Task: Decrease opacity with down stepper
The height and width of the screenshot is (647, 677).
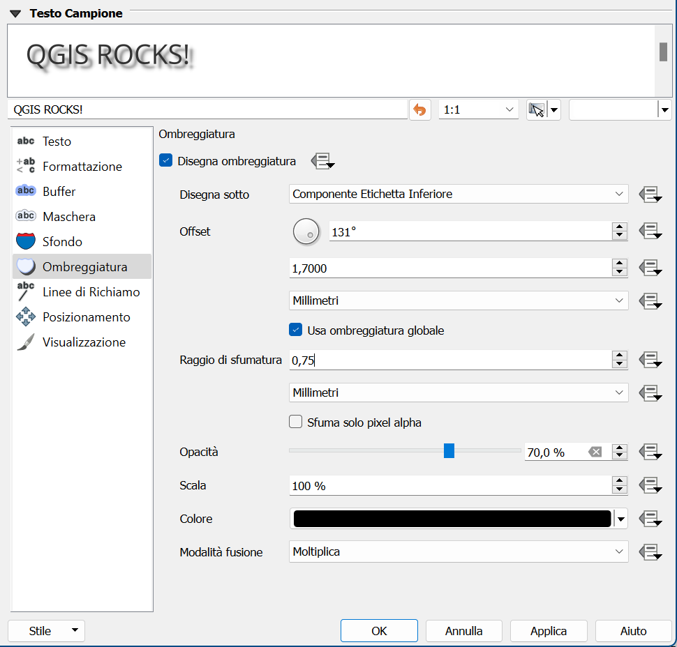Action: 620,457
